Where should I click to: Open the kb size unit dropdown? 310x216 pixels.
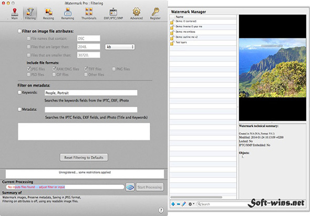(120, 47)
